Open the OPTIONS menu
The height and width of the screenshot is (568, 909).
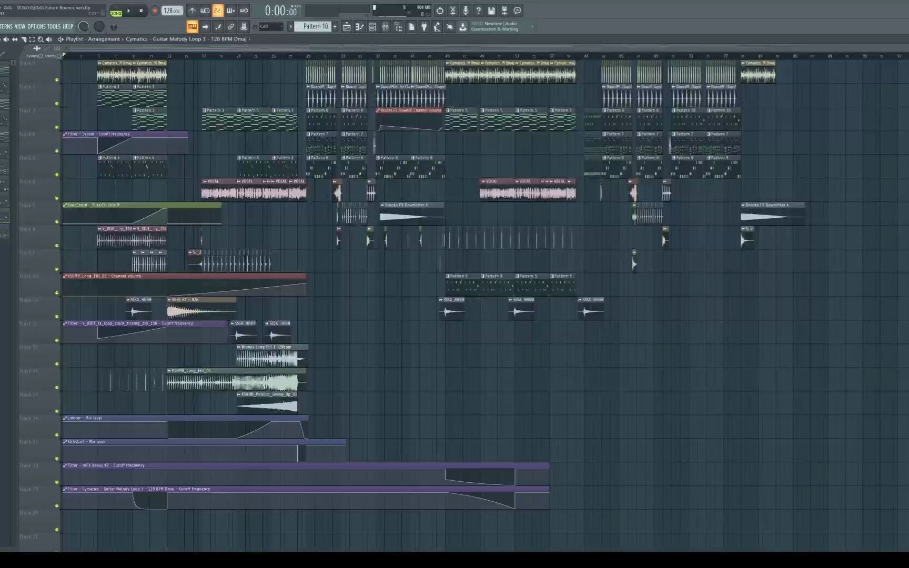coord(36,26)
